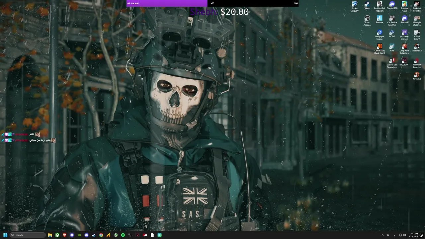
Task: Open the volume control in tray
Action: 404,235
